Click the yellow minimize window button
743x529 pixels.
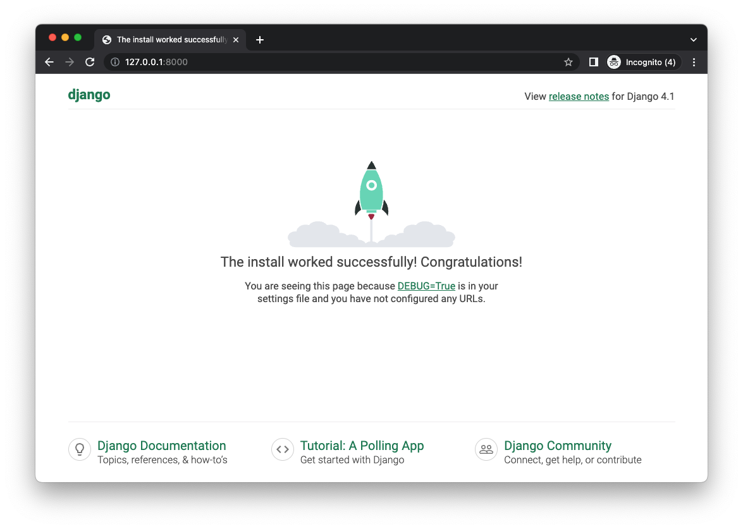[x=65, y=37]
